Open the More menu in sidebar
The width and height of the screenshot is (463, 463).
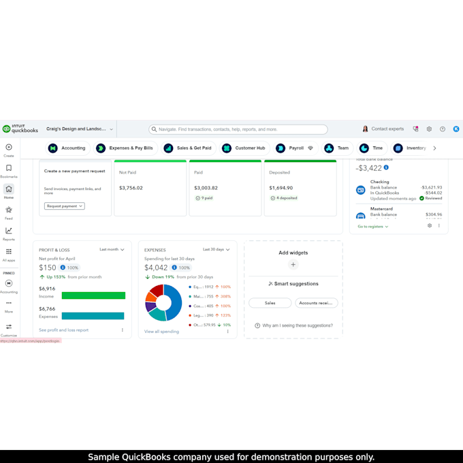(x=9, y=306)
